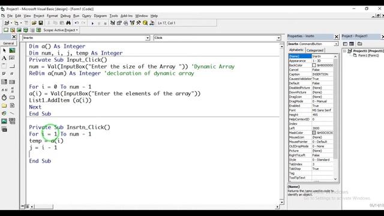Open the Insrtn object dropdown in code window
Screen dimensions: 384x216
point(148,38)
